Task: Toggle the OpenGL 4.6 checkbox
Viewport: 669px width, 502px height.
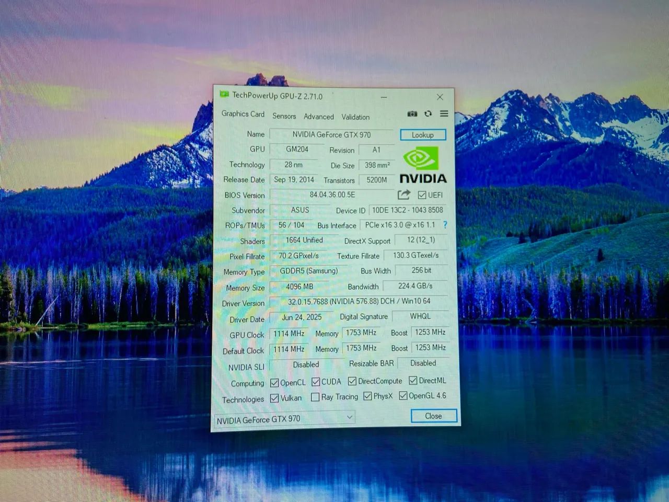Action: [403, 395]
